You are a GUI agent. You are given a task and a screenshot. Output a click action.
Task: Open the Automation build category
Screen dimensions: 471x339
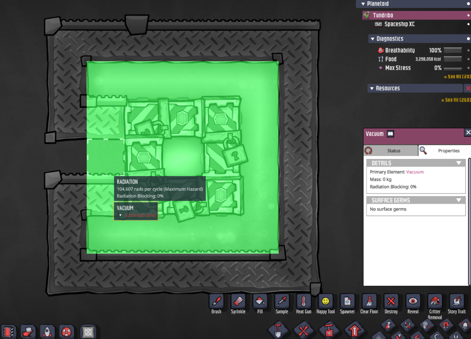[9, 332]
